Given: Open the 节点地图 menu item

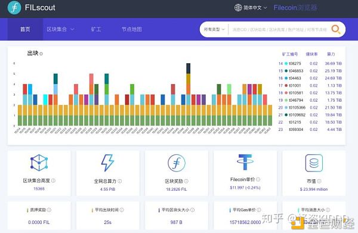Looking at the screenshot, I should (x=132, y=29).
